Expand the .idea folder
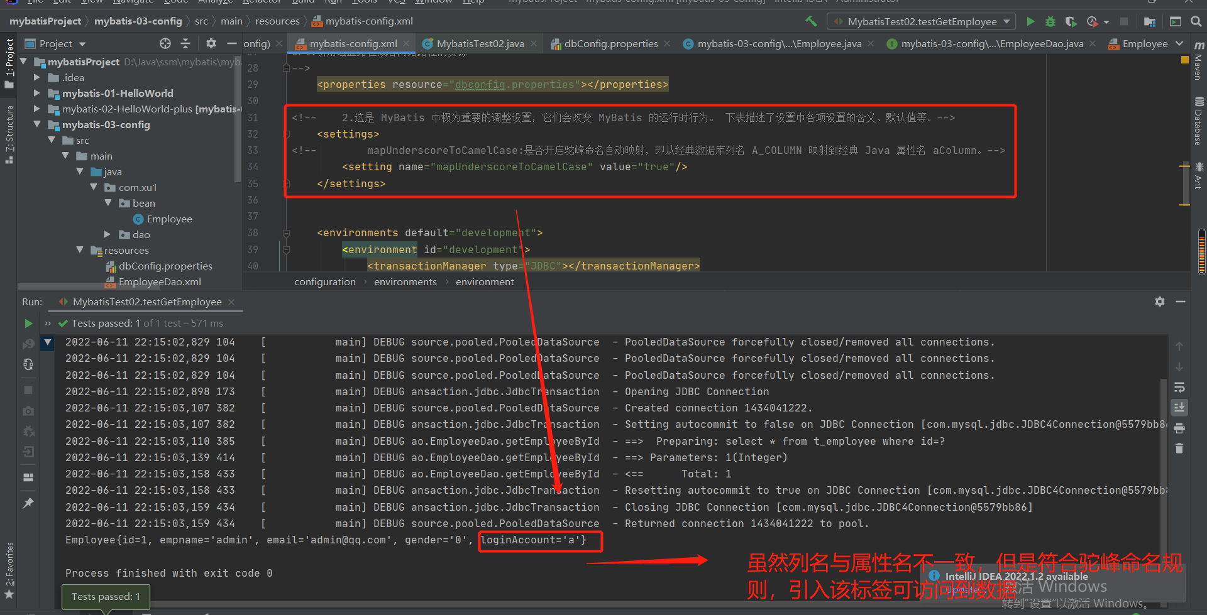This screenshot has width=1207, height=615. click(x=37, y=77)
